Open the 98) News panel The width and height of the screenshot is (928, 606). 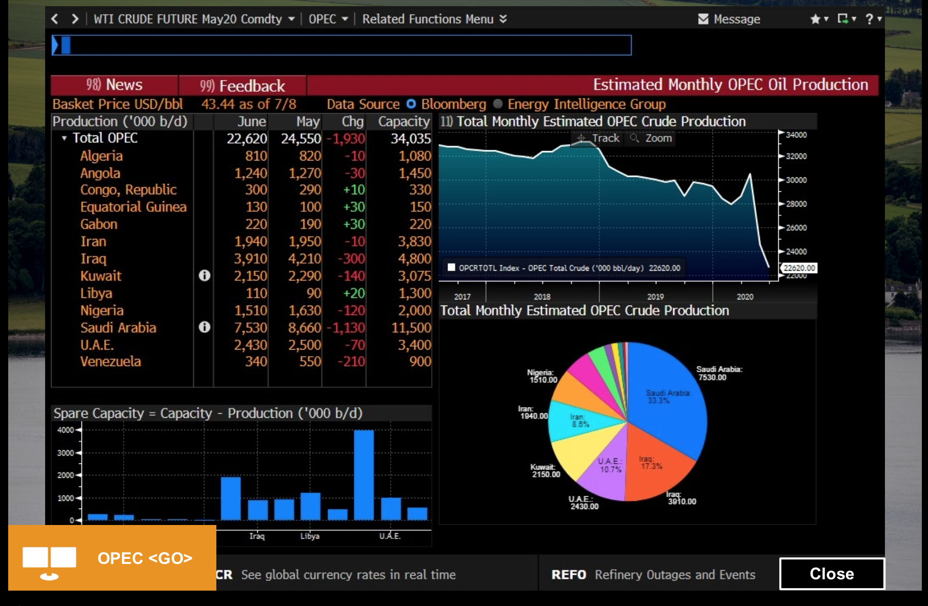pyautogui.click(x=114, y=85)
